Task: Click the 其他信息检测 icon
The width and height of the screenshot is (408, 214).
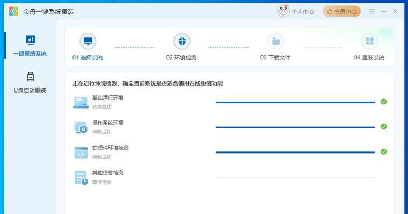Action: [x=81, y=178]
